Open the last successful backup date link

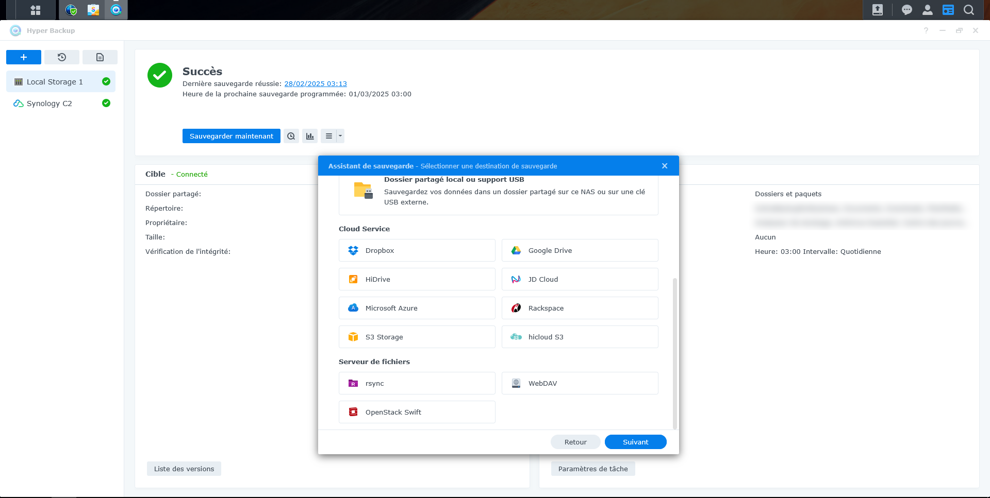316,83
